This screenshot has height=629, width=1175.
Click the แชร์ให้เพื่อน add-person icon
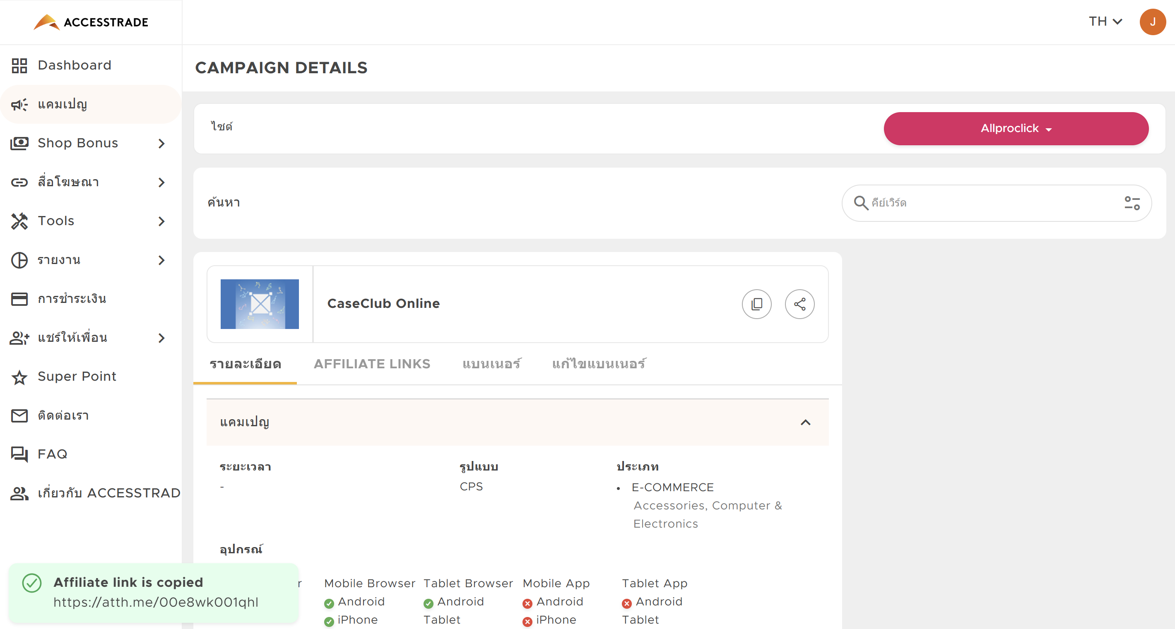[19, 338]
